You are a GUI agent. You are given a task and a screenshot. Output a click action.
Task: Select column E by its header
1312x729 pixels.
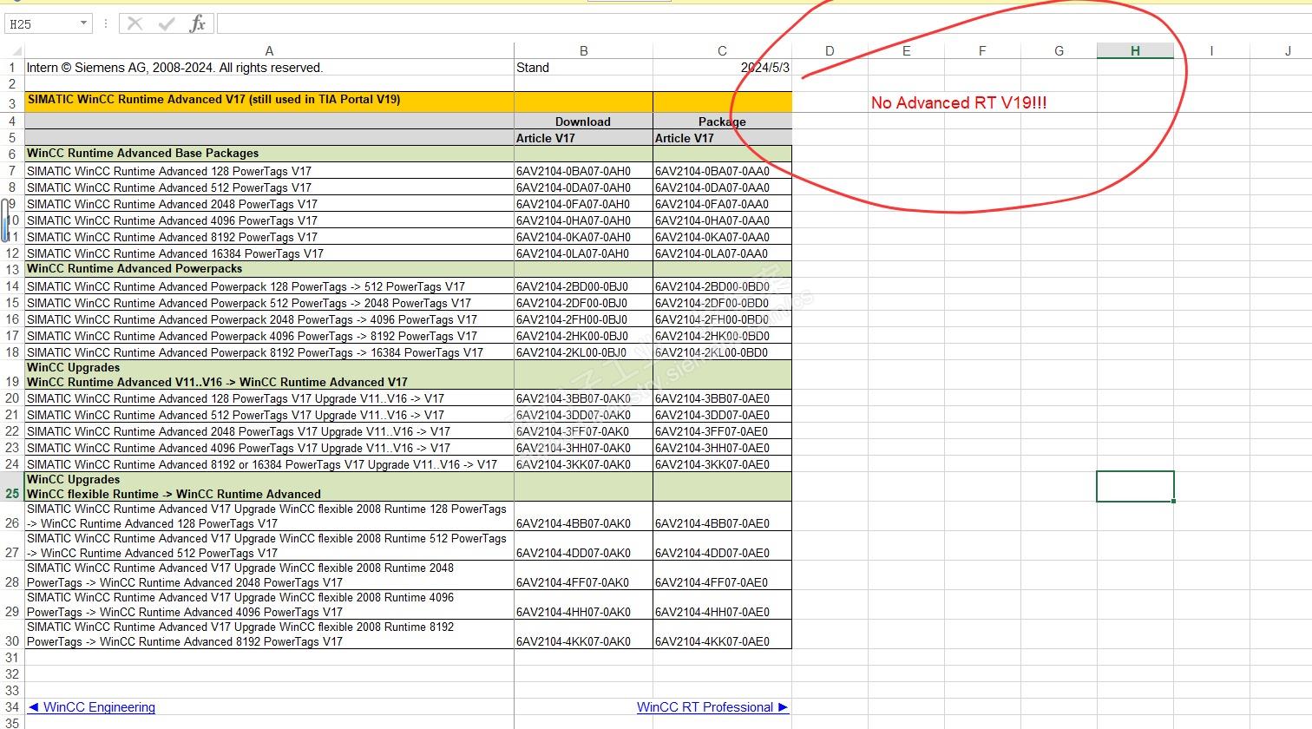tap(906, 51)
